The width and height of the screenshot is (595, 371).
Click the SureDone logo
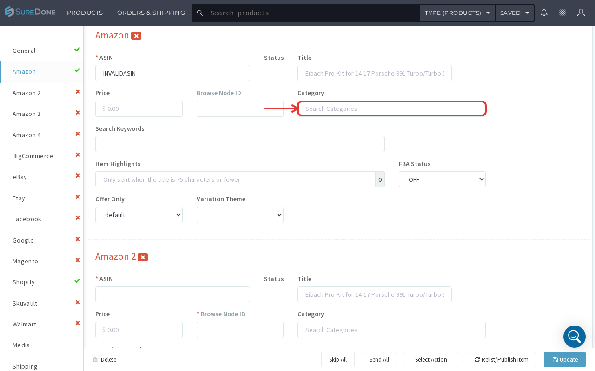click(30, 13)
